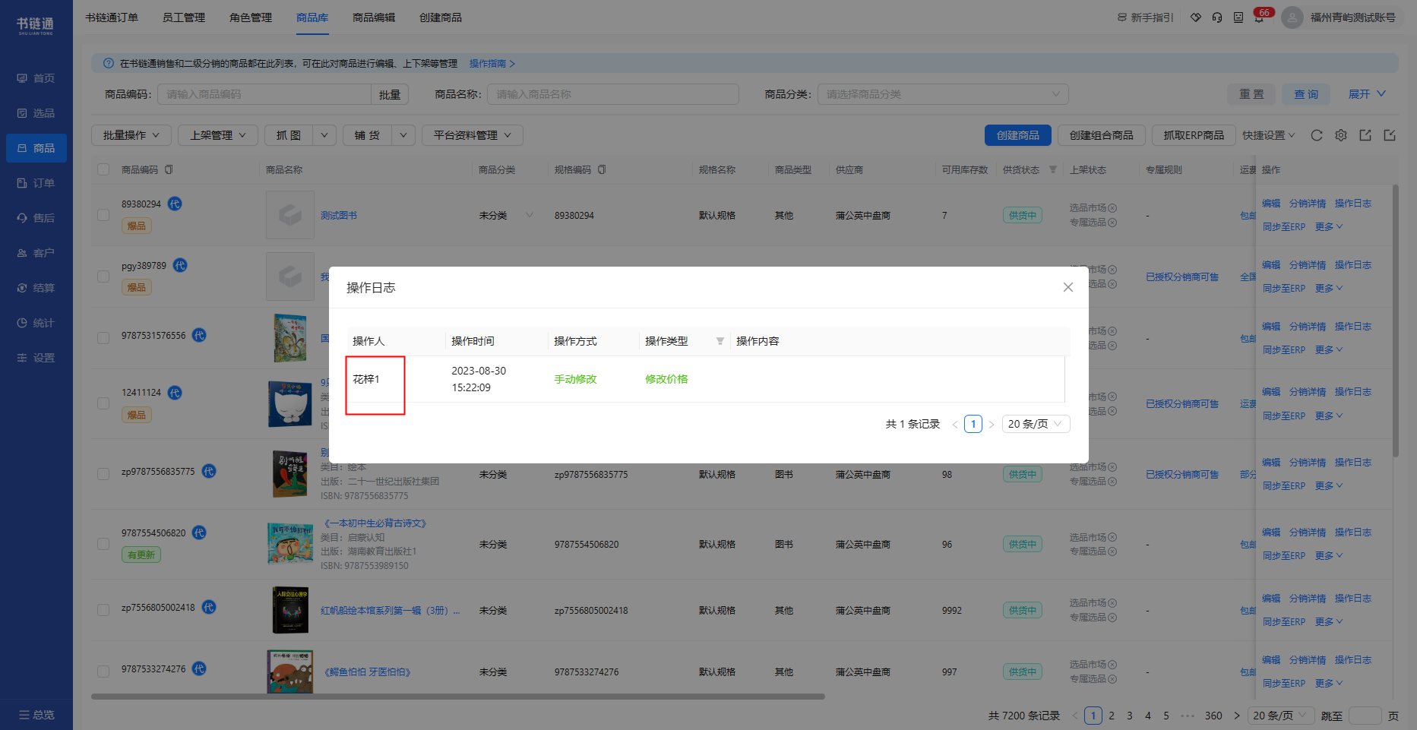Open the 快捷设置 dropdown
This screenshot has height=730, width=1417.
pyautogui.click(x=1269, y=135)
